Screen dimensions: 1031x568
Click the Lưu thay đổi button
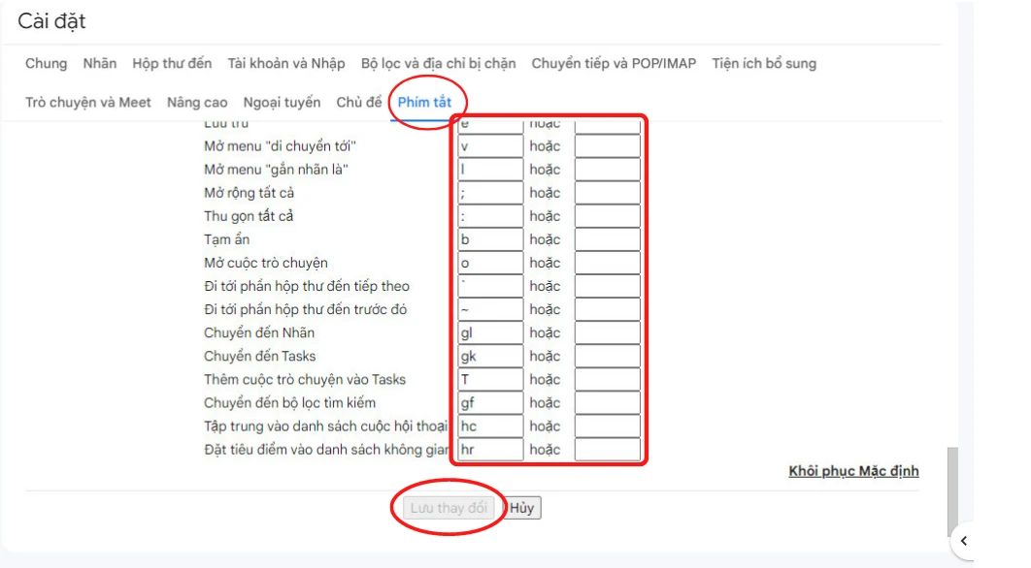tap(449, 508)
